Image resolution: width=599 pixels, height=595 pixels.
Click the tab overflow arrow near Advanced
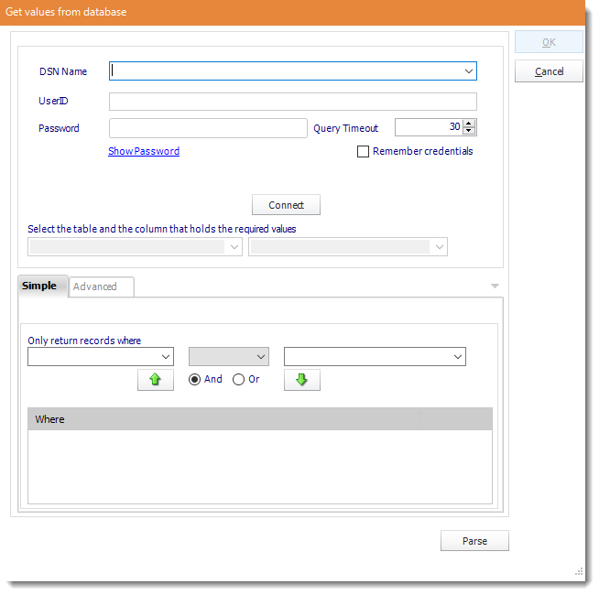click(495, 286)
